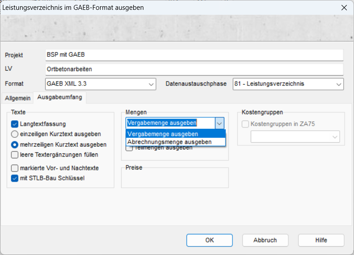Select einzeiligen Kurztext ausgeben radio option
Image resolution: width=354 pixels, height=255 pixels.
(15, 134)
